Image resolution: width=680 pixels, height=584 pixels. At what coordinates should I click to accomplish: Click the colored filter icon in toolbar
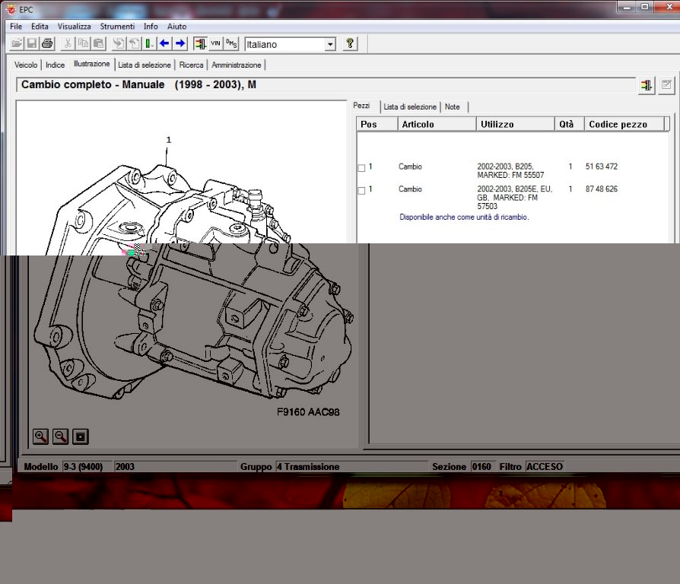tap(200, 44)
